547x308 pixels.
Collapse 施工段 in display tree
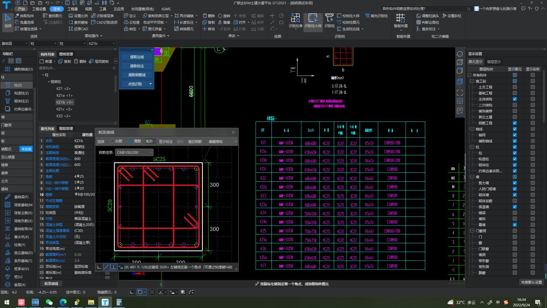tap(472, 81)
